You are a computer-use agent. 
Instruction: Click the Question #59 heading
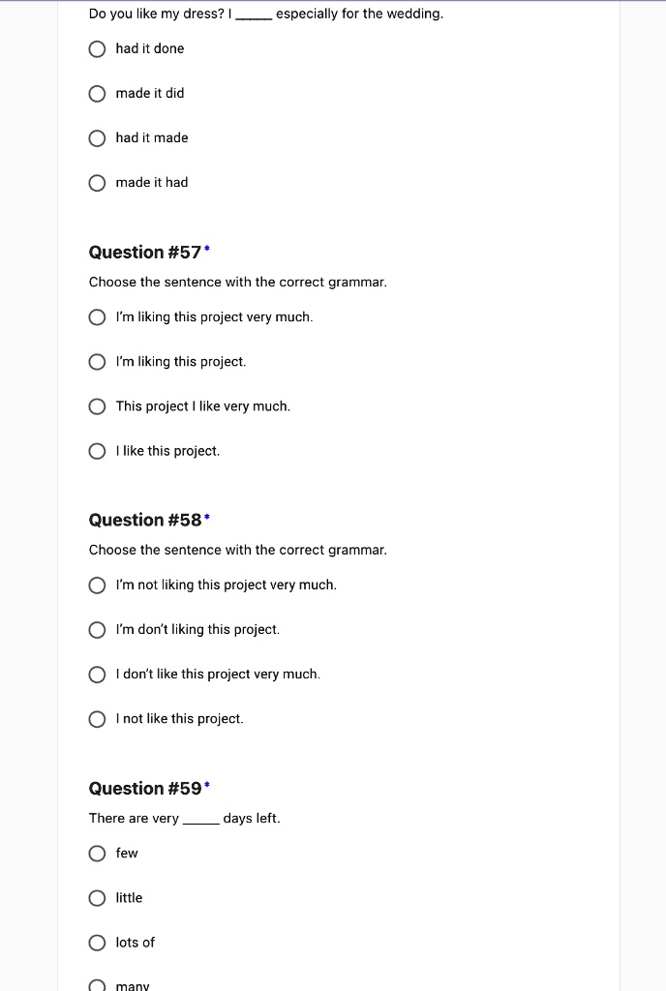(145, 789)
